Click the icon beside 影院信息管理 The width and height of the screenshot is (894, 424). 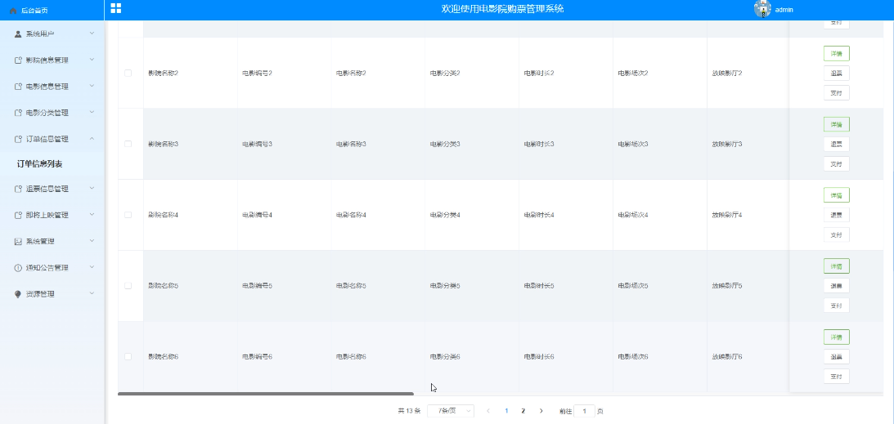click(x=18, y=60)
